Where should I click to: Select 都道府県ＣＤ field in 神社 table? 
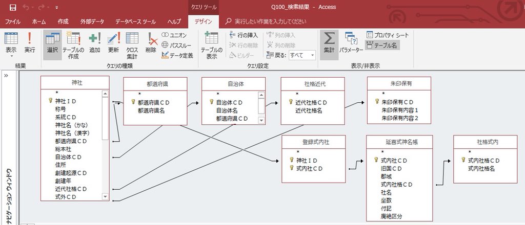click(71, 141)
